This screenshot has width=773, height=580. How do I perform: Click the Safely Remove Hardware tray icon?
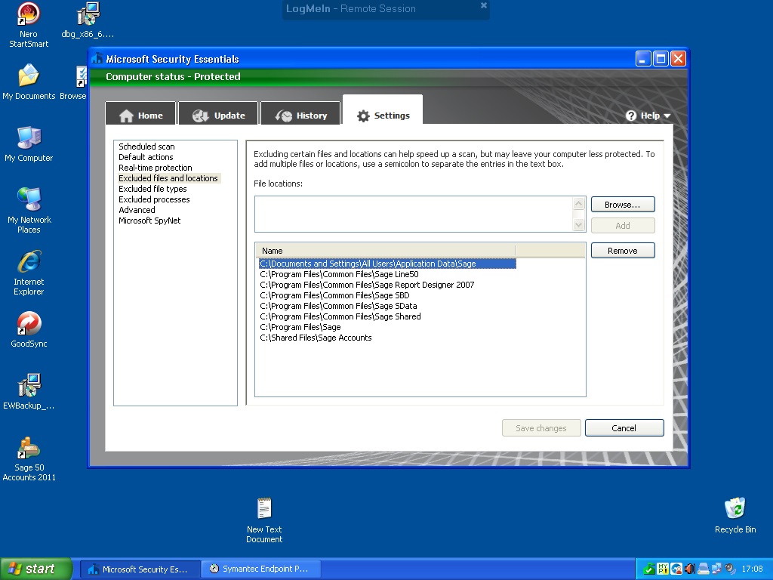pos(703,569)
